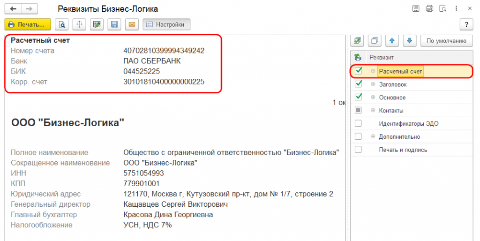Click account number 40702810399994349242
480x241 pixels.
(x=164, y=51)
